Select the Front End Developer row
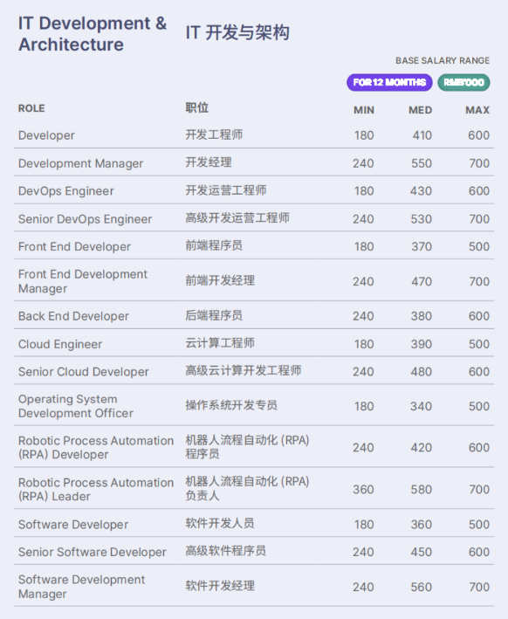 254,246
